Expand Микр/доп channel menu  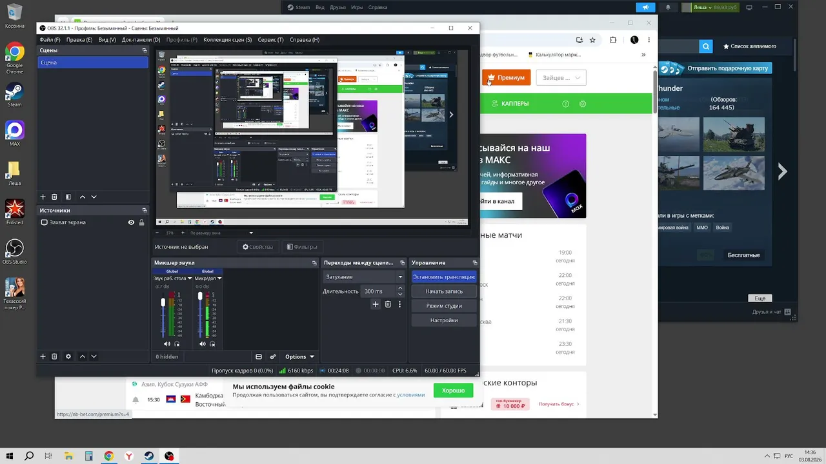click(219, 278)
